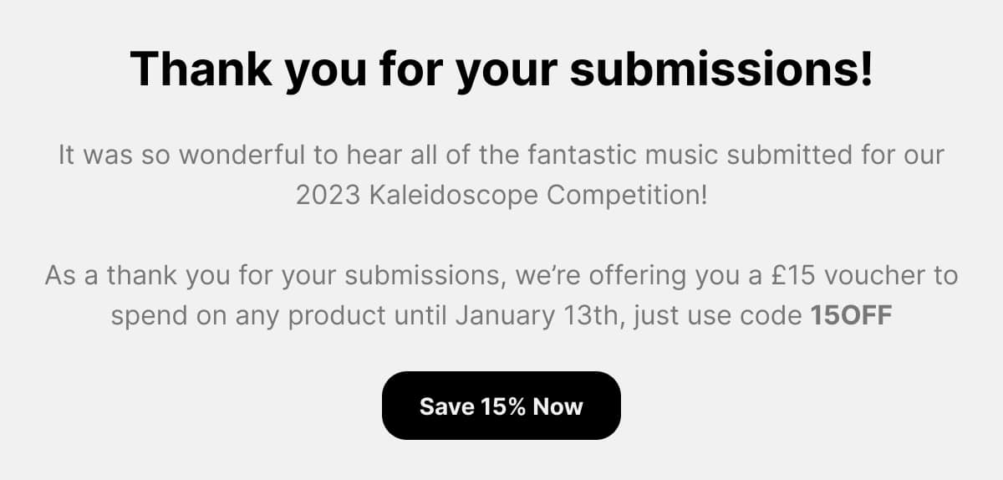The image size is (1003, 480).
Task: Click the word 'Thank' in the heading
Action: (x=201, y=70)
